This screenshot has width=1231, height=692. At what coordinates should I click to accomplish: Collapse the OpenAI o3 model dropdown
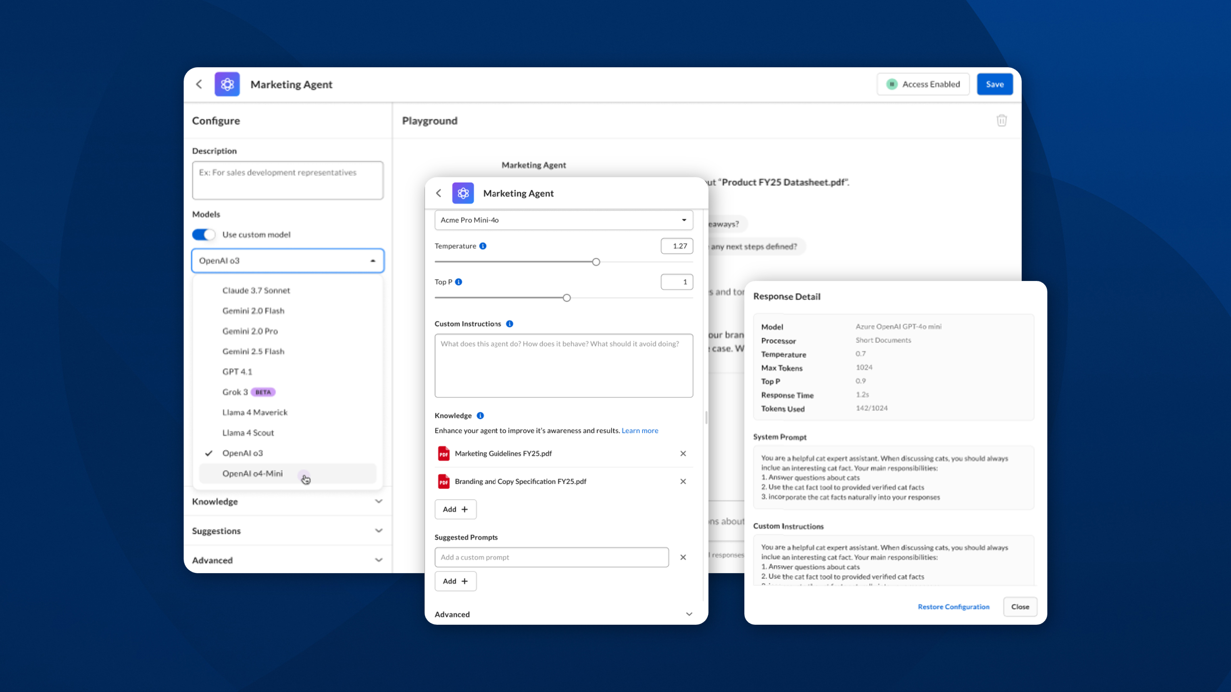[x=373, y=261]
